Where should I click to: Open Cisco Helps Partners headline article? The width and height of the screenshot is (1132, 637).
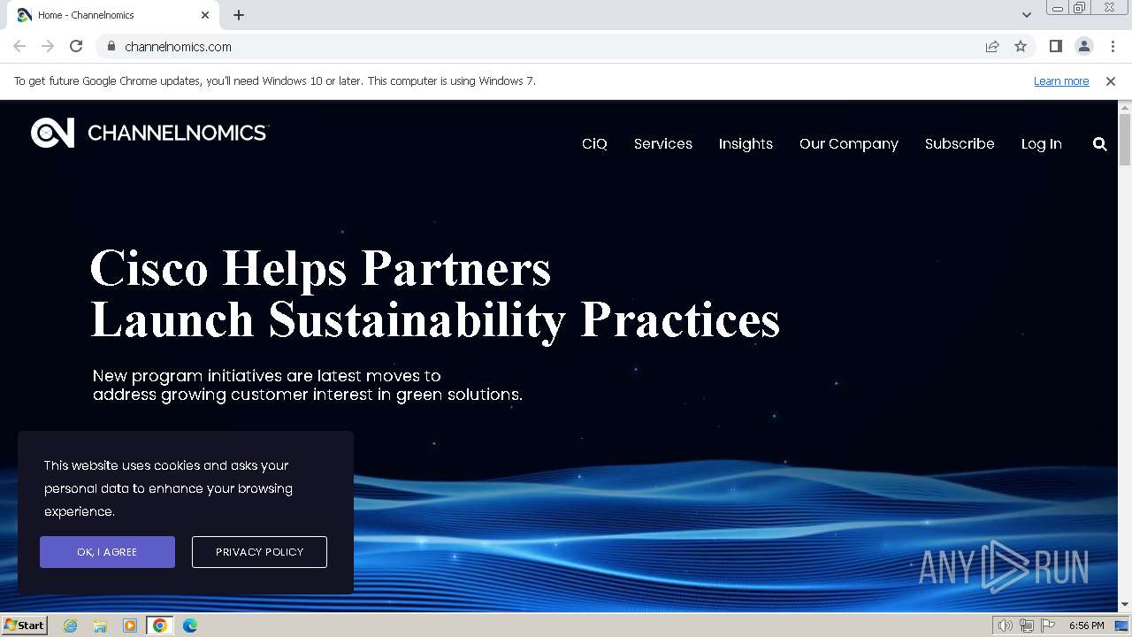435,294
